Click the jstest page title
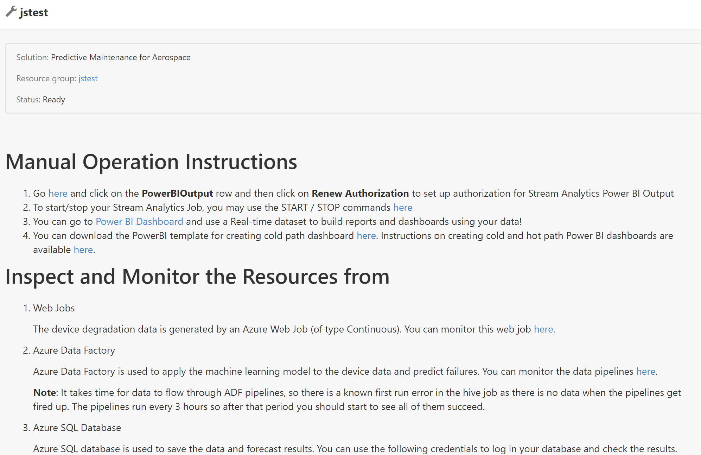The height and width of the screenshot is (455, 701). (34, 12)
